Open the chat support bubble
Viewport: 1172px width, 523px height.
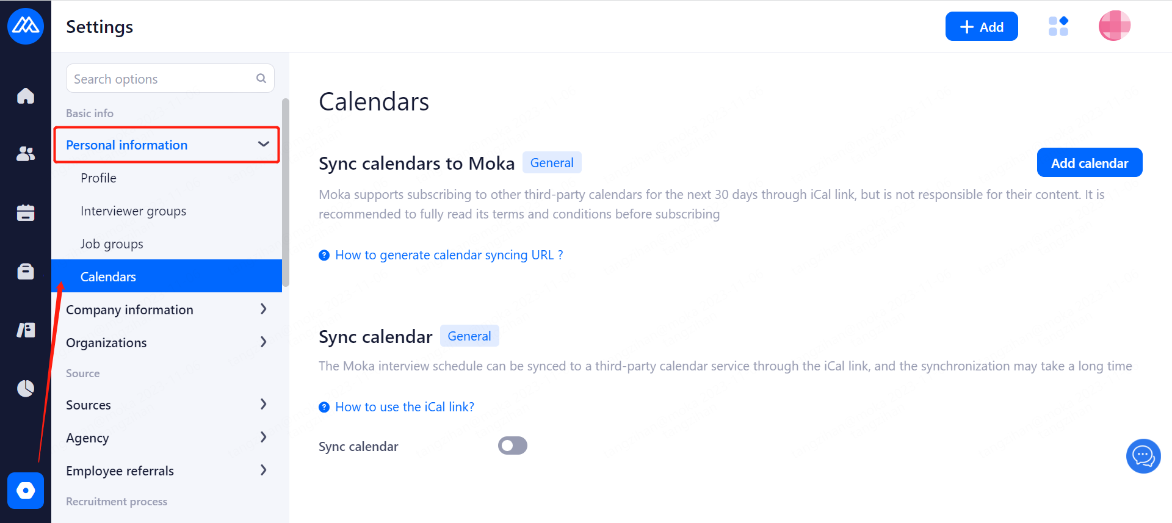pyautogui.click(x=1143, y=456)
